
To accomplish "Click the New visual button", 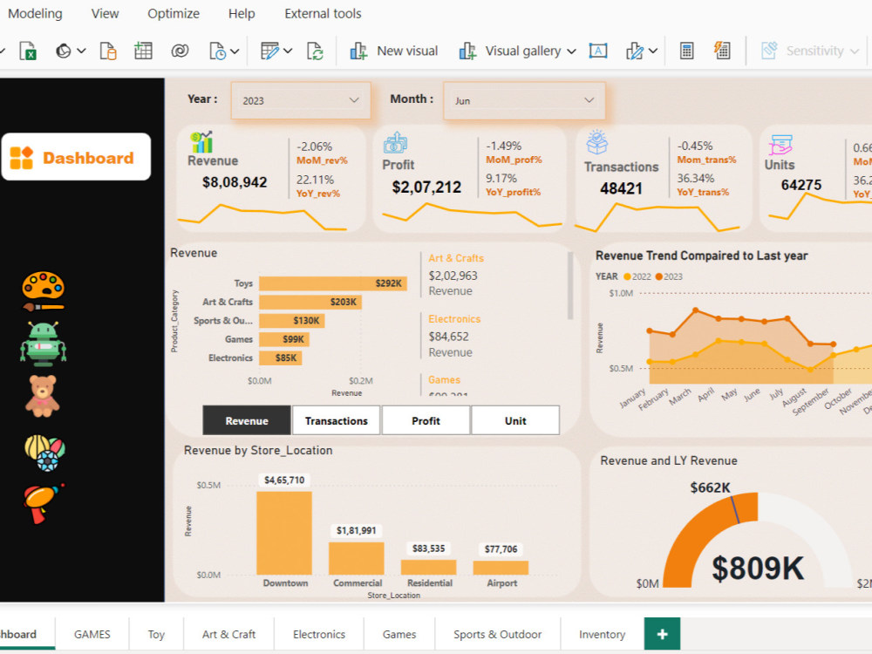I will 394,51.
